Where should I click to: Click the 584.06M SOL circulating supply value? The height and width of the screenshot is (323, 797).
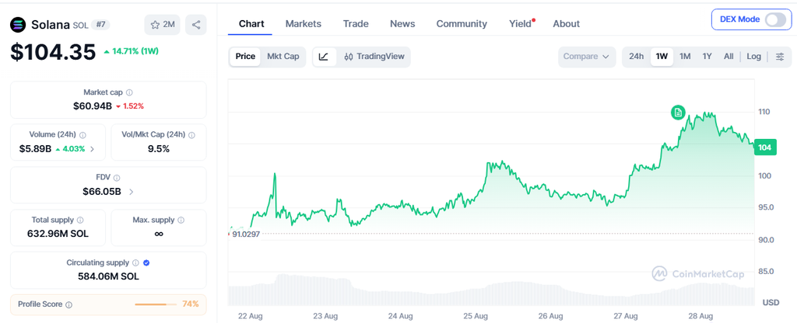pos(108,277)
